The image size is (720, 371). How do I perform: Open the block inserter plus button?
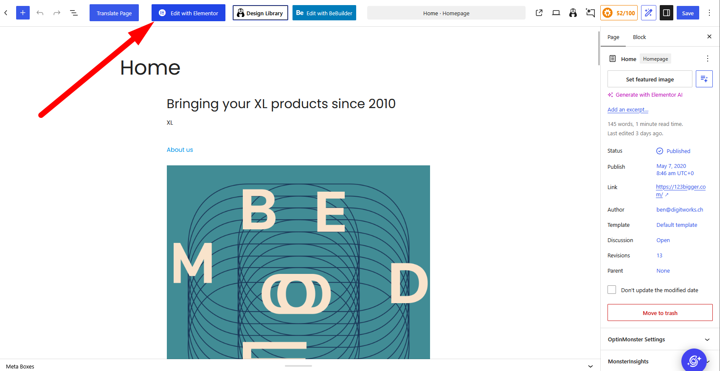[23, 13]
